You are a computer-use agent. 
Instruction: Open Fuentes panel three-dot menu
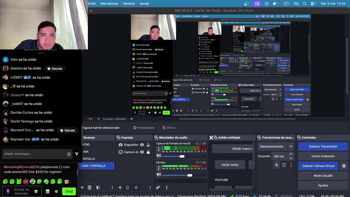(x=150, y=187)
